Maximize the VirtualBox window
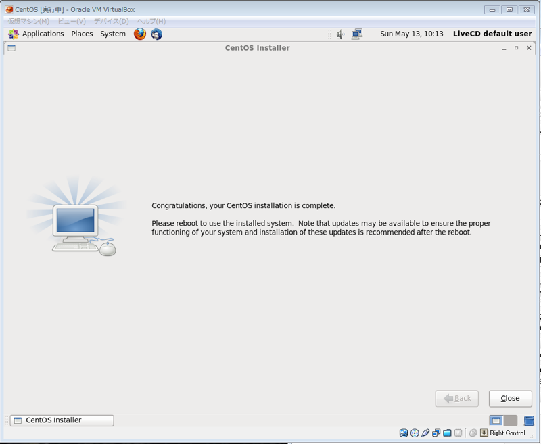The image size is (541, 444). click(x=509, y=10)
